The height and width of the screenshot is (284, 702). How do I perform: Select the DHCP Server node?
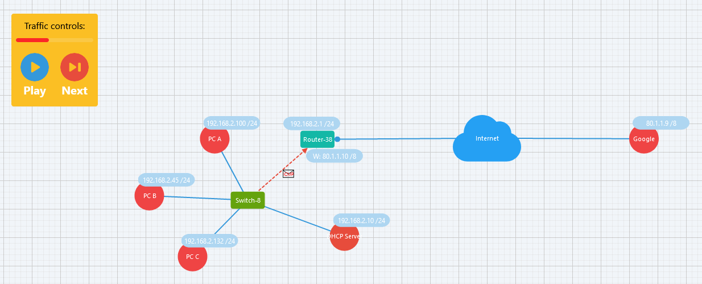click(x=344, y=236)
